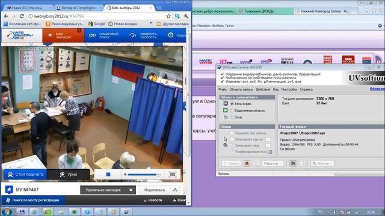Click the Редактор button in UVScreenCamera
This screenshot has width=385, height=216.
[x=273, y=163]
